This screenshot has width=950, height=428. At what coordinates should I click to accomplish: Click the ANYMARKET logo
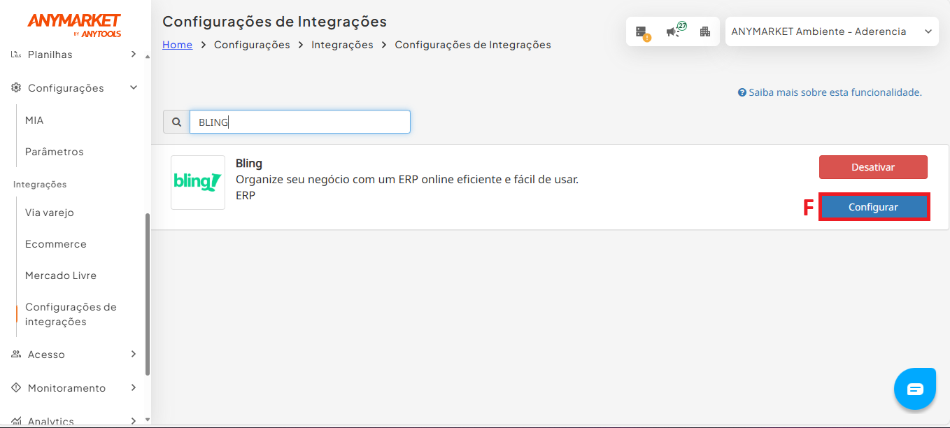[74, 24]
